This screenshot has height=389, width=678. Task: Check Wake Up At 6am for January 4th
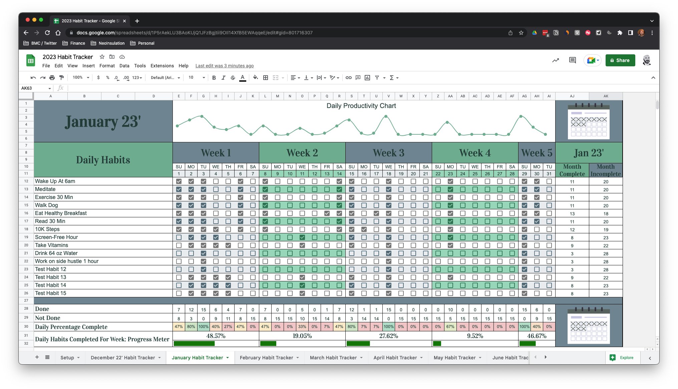pyautogui.click(x=216, y=181)
